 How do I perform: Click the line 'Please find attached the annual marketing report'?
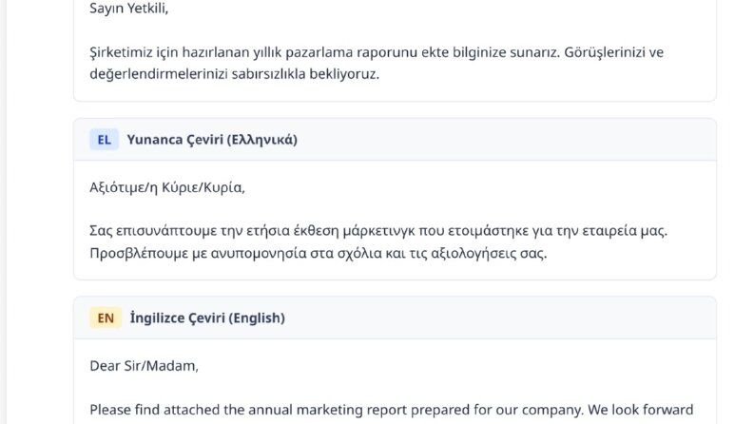[392, 410]
